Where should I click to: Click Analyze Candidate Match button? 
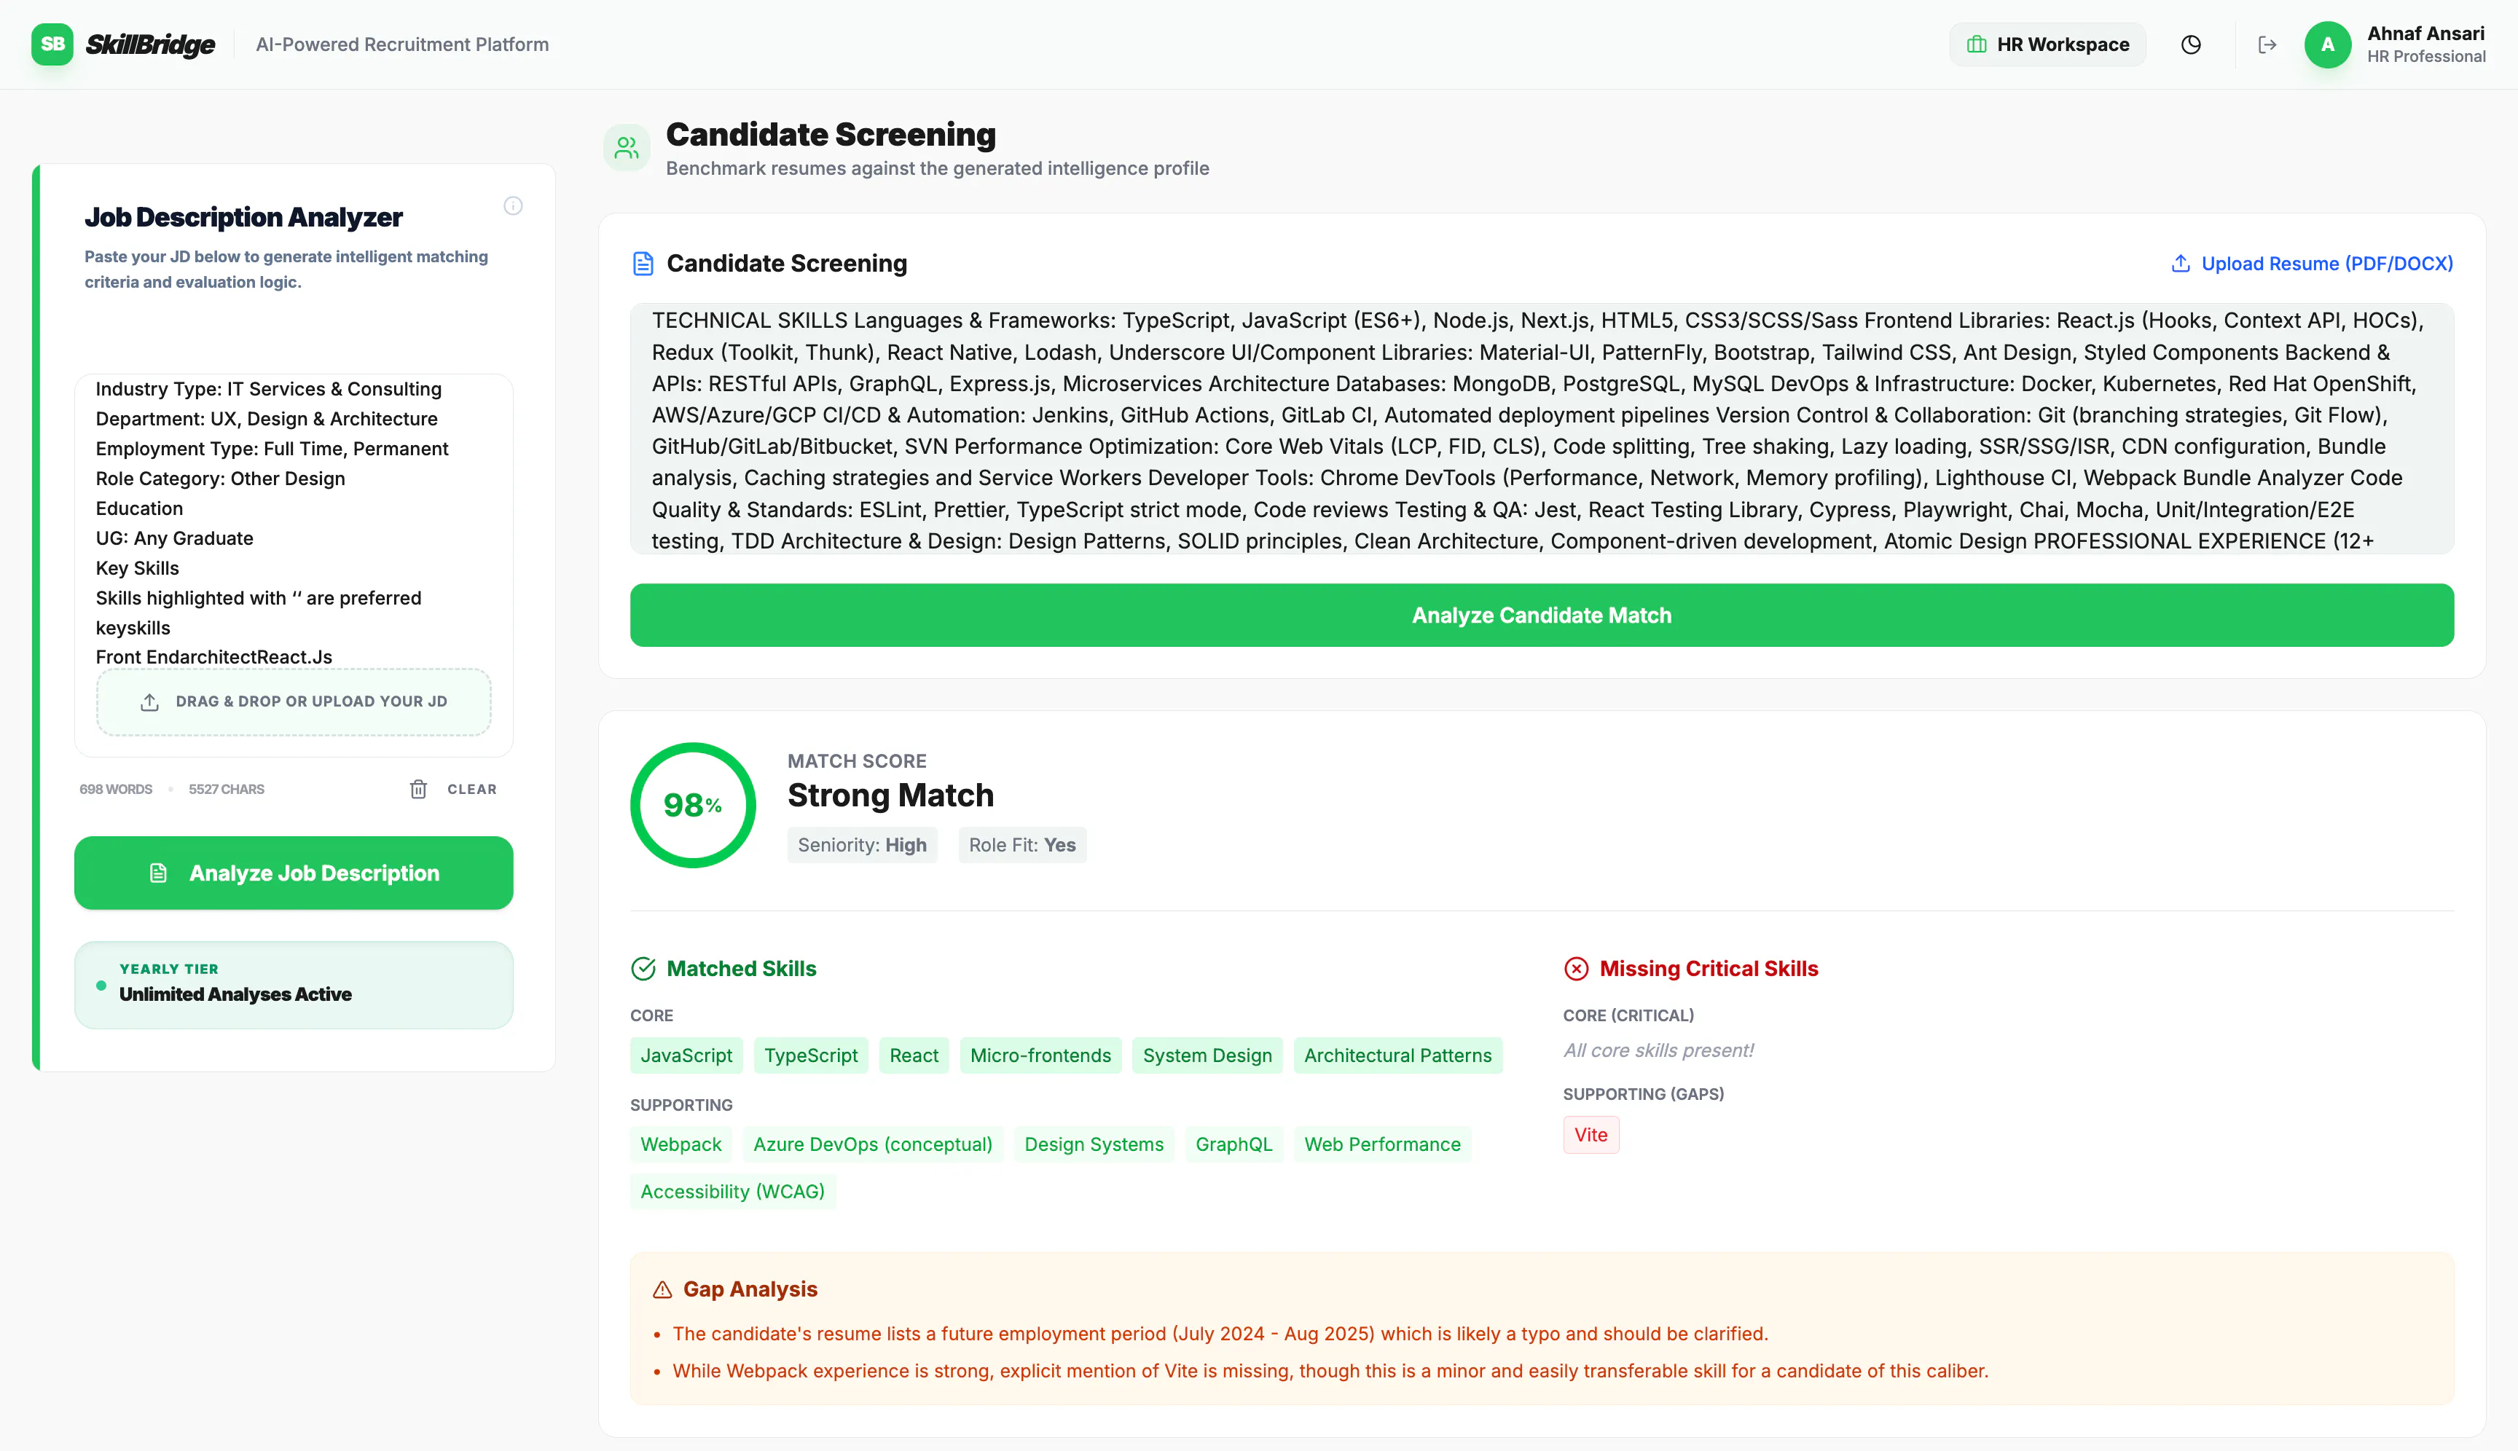pyautogui.click(x=1541, y=615)
